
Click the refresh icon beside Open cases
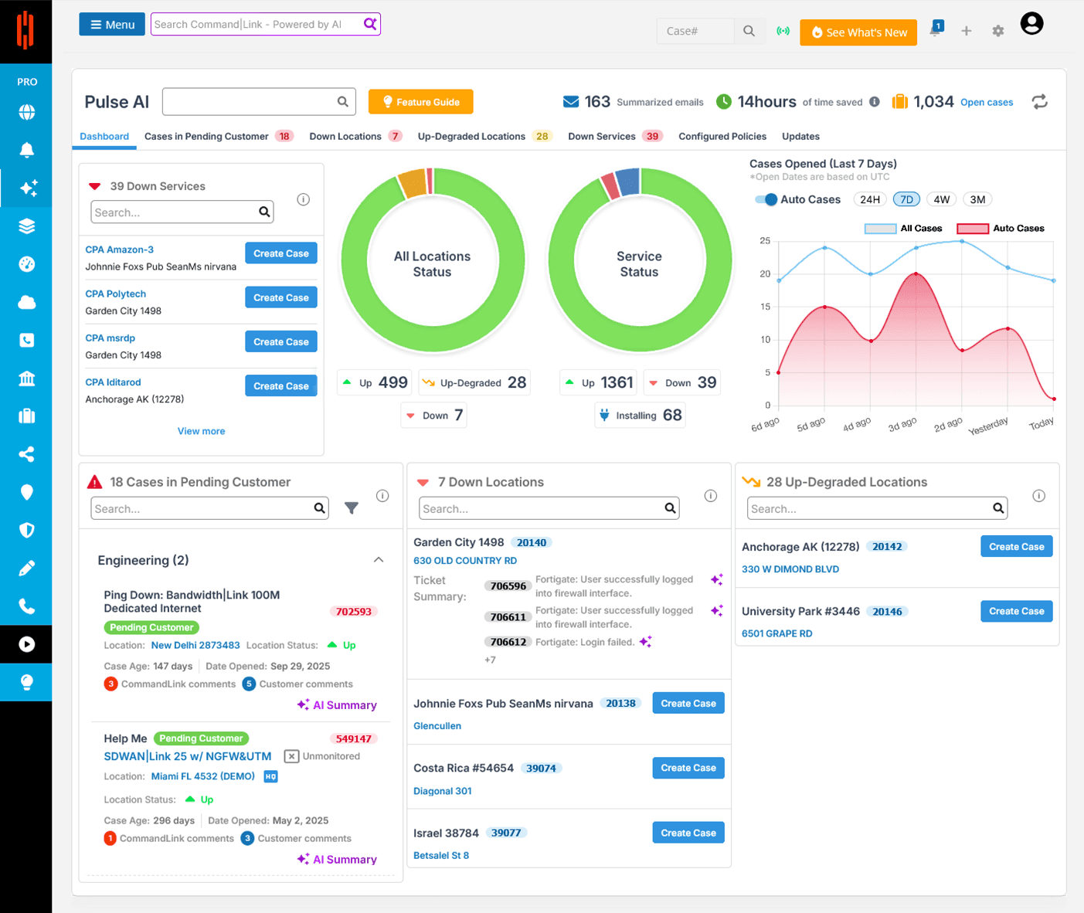(1040, 101)
